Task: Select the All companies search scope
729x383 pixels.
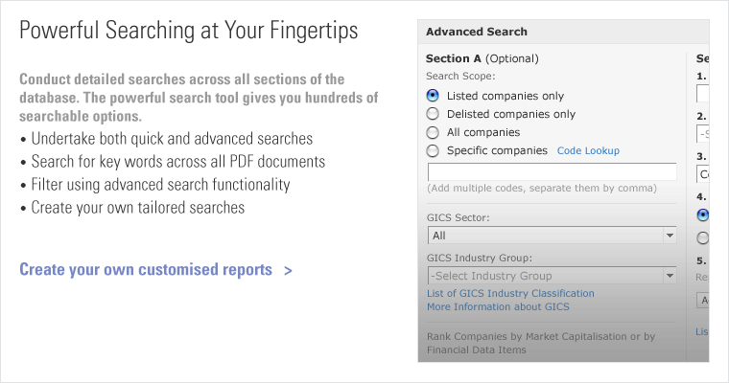Action: tap(433, 132)
